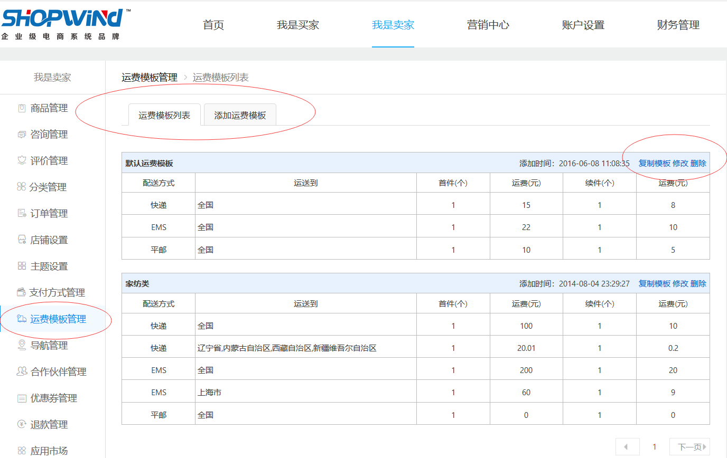
Task: Select 我是卖家 in top navigation
Action: tap(393, 25)
